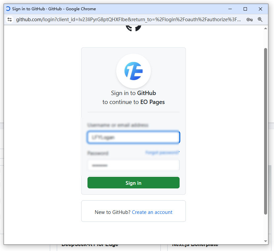Click the site information icon in address bar
The width and height of the screenshot is (274, 251).
point(10,20)
